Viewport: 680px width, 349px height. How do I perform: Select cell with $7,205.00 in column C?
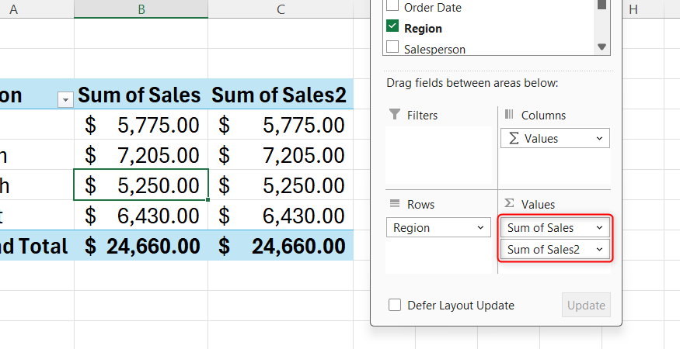(281, 154)
